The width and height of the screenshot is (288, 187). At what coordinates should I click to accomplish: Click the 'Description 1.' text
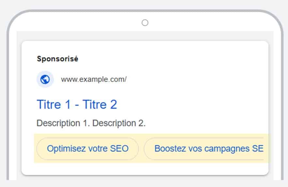pyautogui.click(x=63, y=123)
